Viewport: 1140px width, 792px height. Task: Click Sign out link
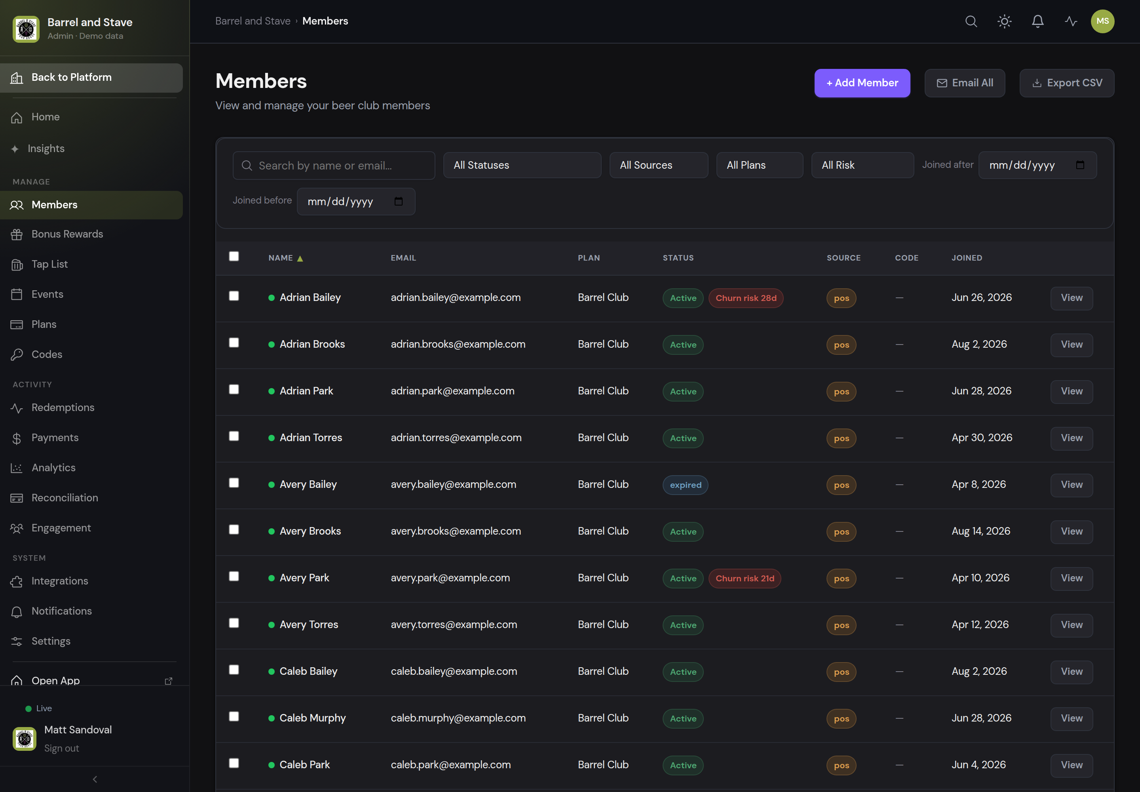[61, 748]
